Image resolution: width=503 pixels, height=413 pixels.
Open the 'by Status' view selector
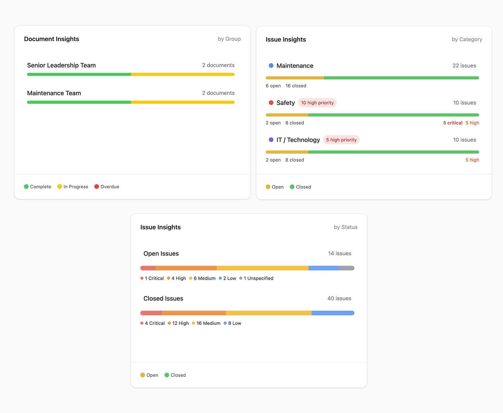point(346,227)
